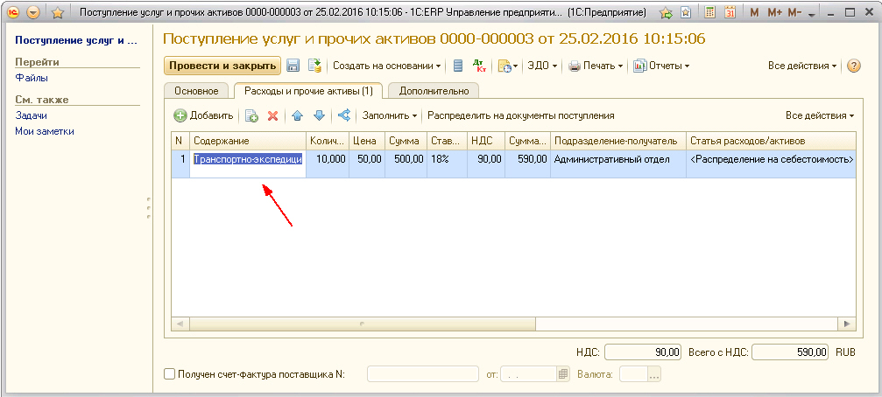Image resolution: width=882 pixels, height=397 pixels.
Task: Show Дт/Кт accounting entries
Action: (479, 66)
